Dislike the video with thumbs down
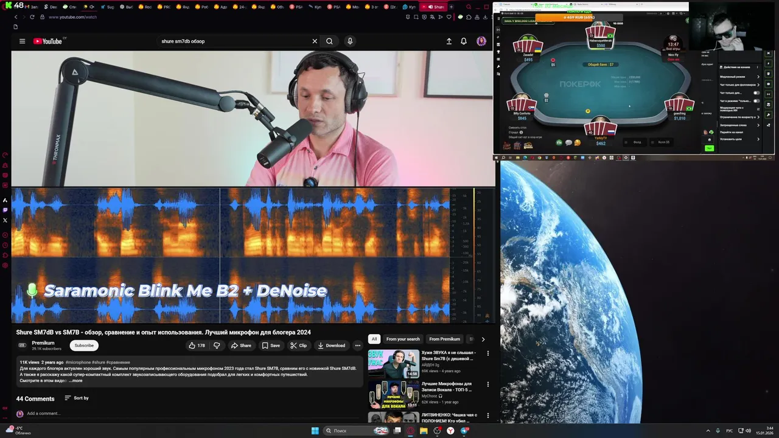The width and height of the screenshot is (779, 438). (x=217, y=346)
